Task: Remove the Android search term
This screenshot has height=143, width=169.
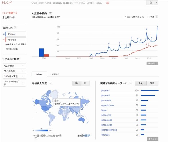Action: coord(4,40)
